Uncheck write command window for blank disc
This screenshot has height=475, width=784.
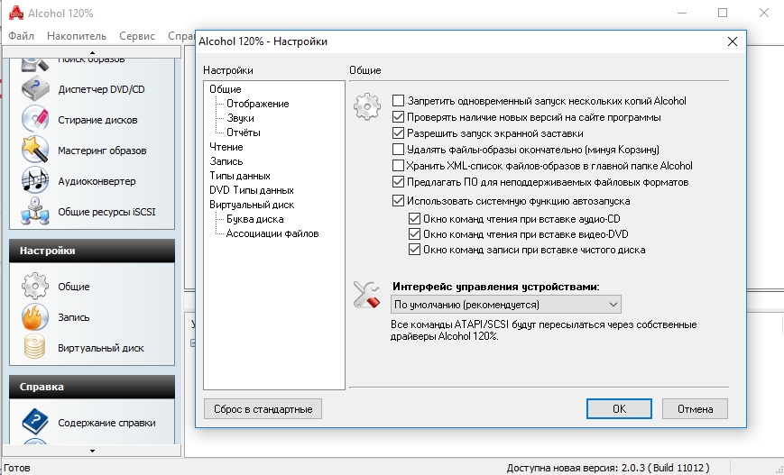tap(414, 250)
